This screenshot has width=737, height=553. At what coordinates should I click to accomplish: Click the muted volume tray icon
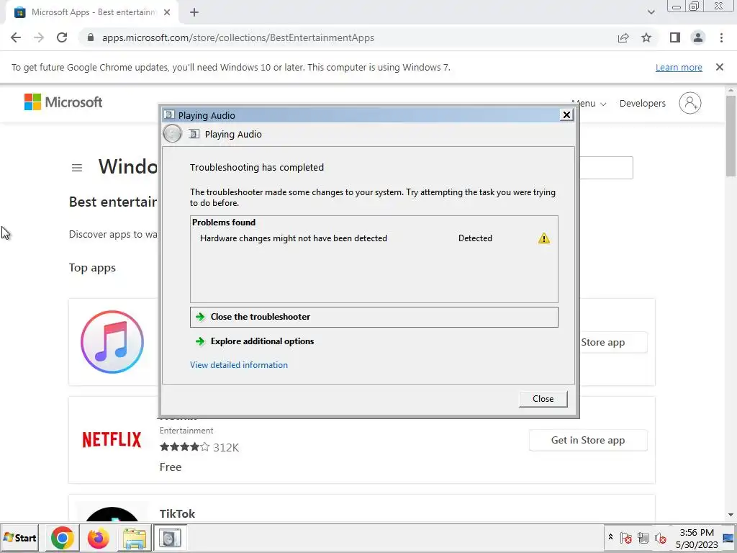pos(661,538)
